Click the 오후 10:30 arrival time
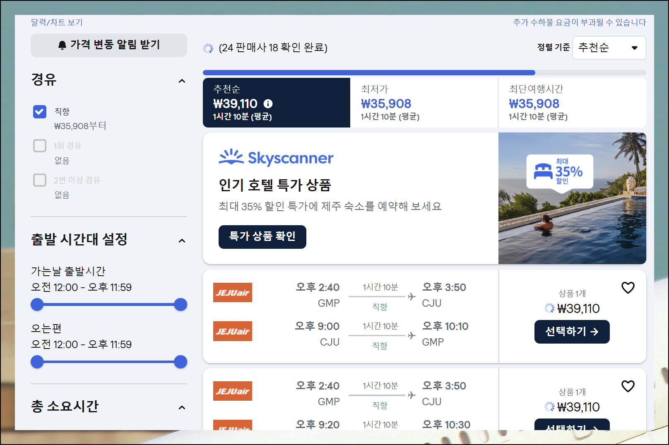This screenshot has height=445, width=669. (446, 425)
